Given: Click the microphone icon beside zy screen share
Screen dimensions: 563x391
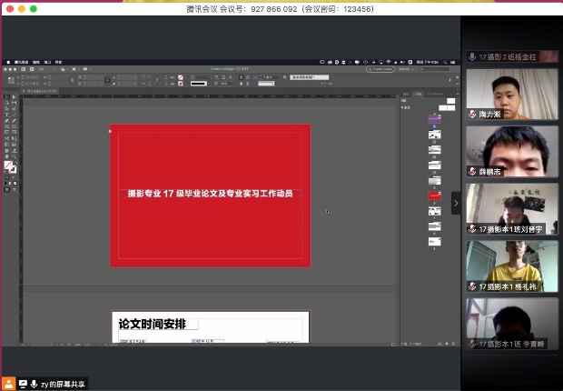Looking at the screenshot, I should [34, 384].
